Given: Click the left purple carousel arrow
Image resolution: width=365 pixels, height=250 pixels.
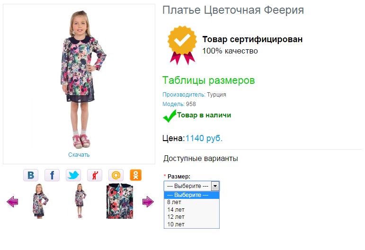Looking at the screenshot, I should 12,202.
